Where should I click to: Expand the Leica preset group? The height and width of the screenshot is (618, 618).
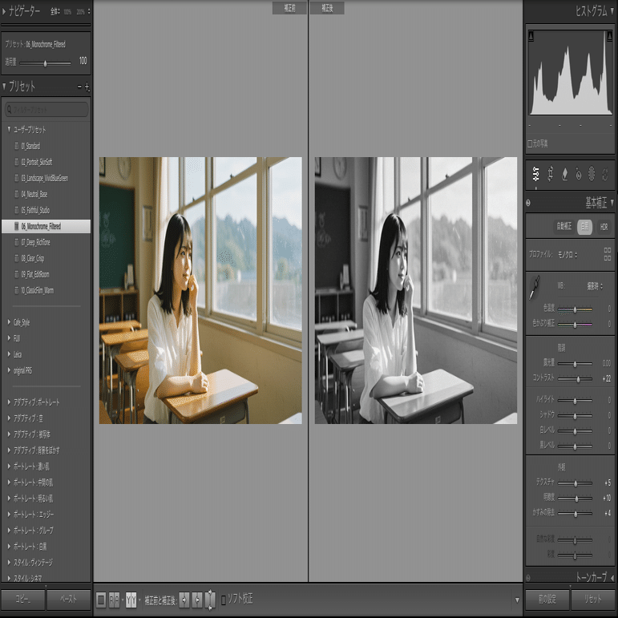pos(9,354)
